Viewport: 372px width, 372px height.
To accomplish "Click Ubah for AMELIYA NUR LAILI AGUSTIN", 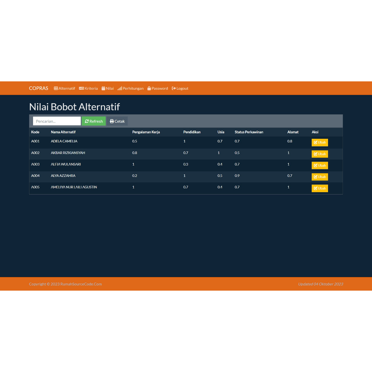I will click(320, 188).
